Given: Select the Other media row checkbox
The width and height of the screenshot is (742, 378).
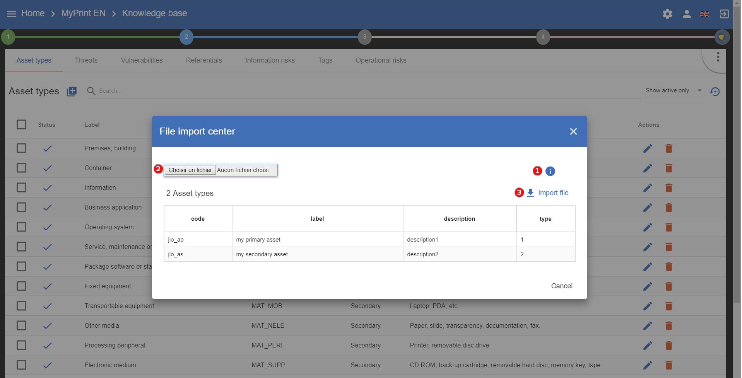Looking at the screenshot, I should (22, 325).
